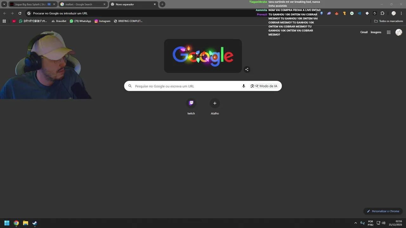Open a new tab with the plus button
The height and width of the screenshot is (228, 406).
tap(162, 4)
